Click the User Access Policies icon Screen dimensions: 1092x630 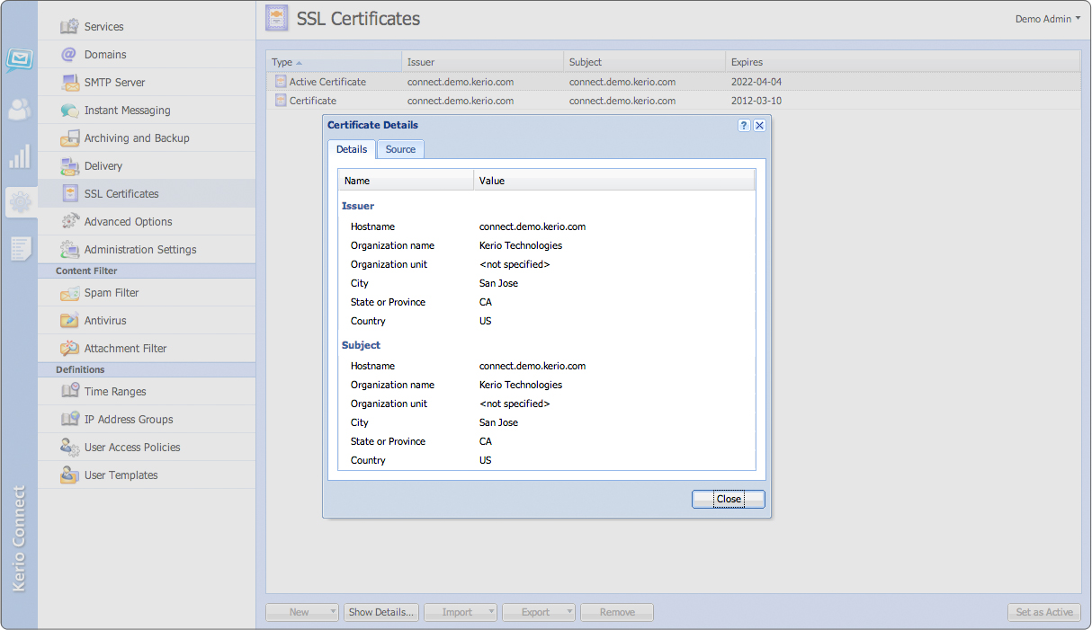coord(69,448)
